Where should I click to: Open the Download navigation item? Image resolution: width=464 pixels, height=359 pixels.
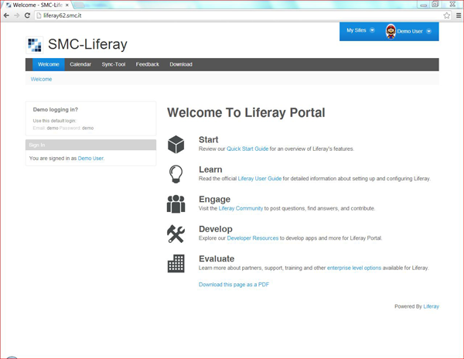click(181, 64)
